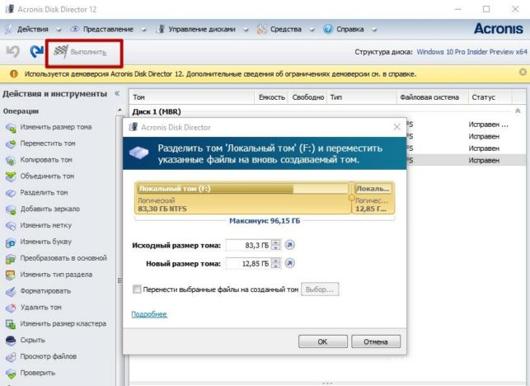Click the Новый размер тома input field

click(x=248, y=263)
